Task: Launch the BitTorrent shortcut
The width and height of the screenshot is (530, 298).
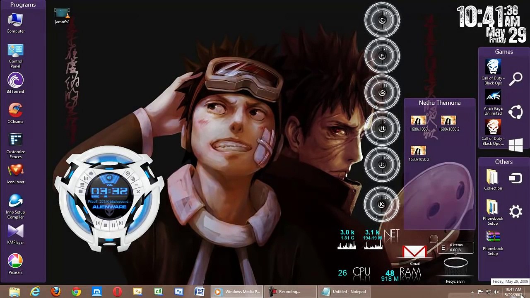Action: tap(16, 83)
